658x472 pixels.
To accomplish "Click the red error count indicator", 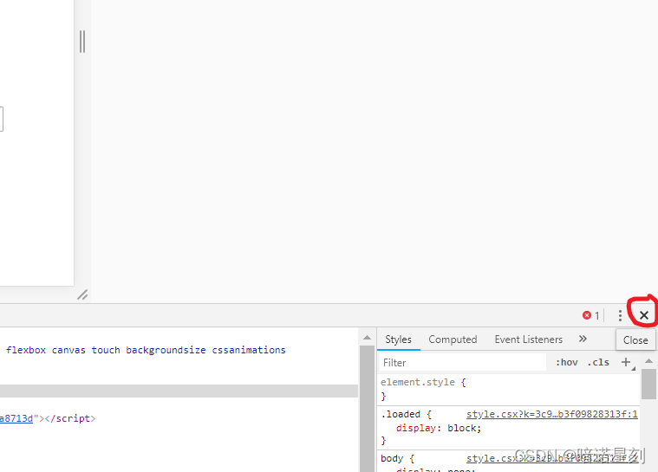I will coord(590,315).
